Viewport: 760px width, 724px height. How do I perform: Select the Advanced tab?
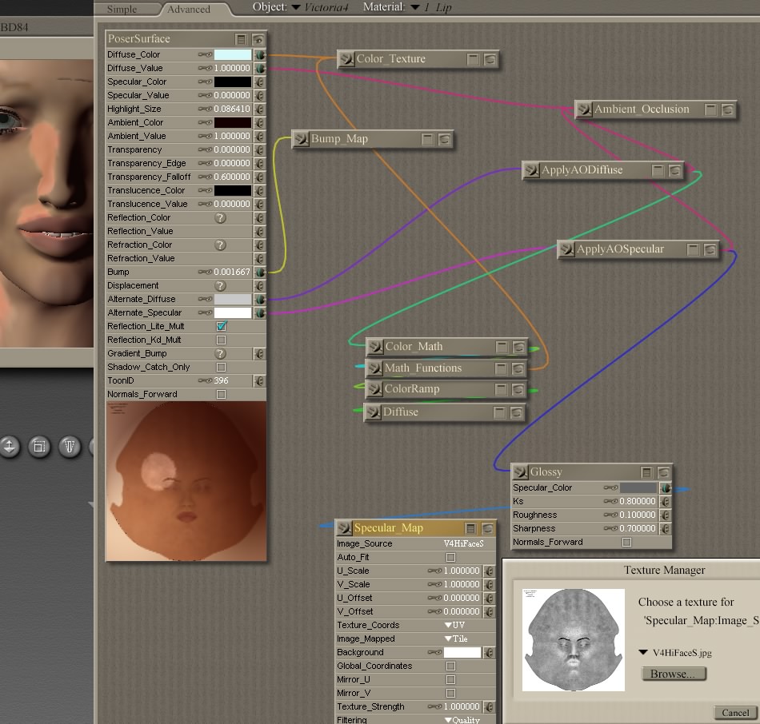[189, 9]
